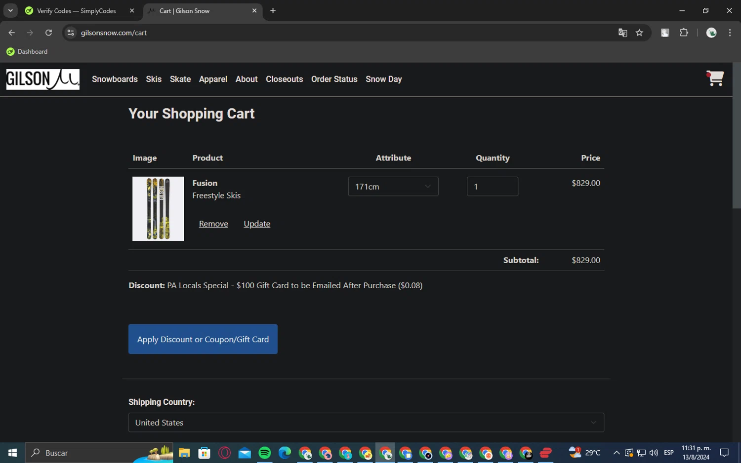This screenshot has height=463, width=741.
Task: Click the Fusion skis thumbnail image
Action: click(x=158, y=209)
